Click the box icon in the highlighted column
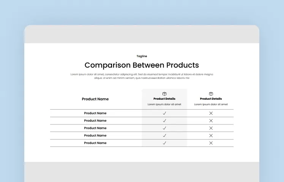 click(x=164, y=94)
